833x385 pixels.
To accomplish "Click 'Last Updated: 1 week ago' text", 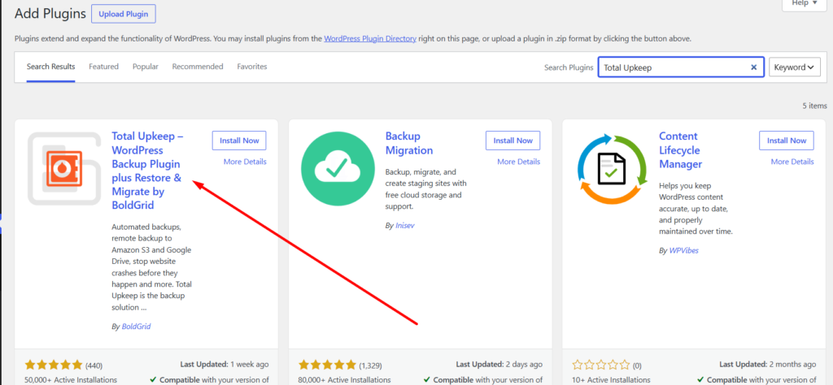I will pyautogui.click(x=225, y=365).
